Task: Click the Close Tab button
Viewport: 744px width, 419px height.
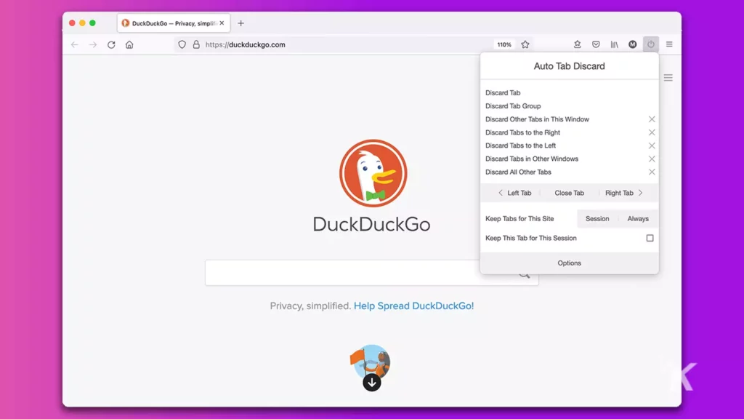Action: 570,193
